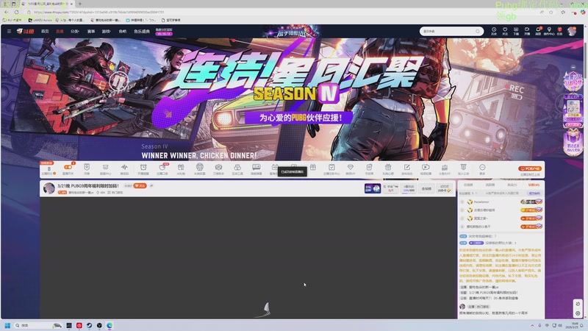Image resolution: width=588 pixels, height=331 pixels.
Task: Click the 主播积分 score of 8
Action: click(49, 169)
